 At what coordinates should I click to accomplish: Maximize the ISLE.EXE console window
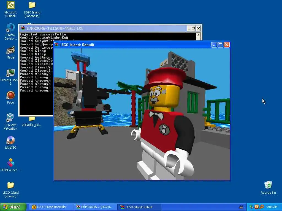tap(194, 28)
